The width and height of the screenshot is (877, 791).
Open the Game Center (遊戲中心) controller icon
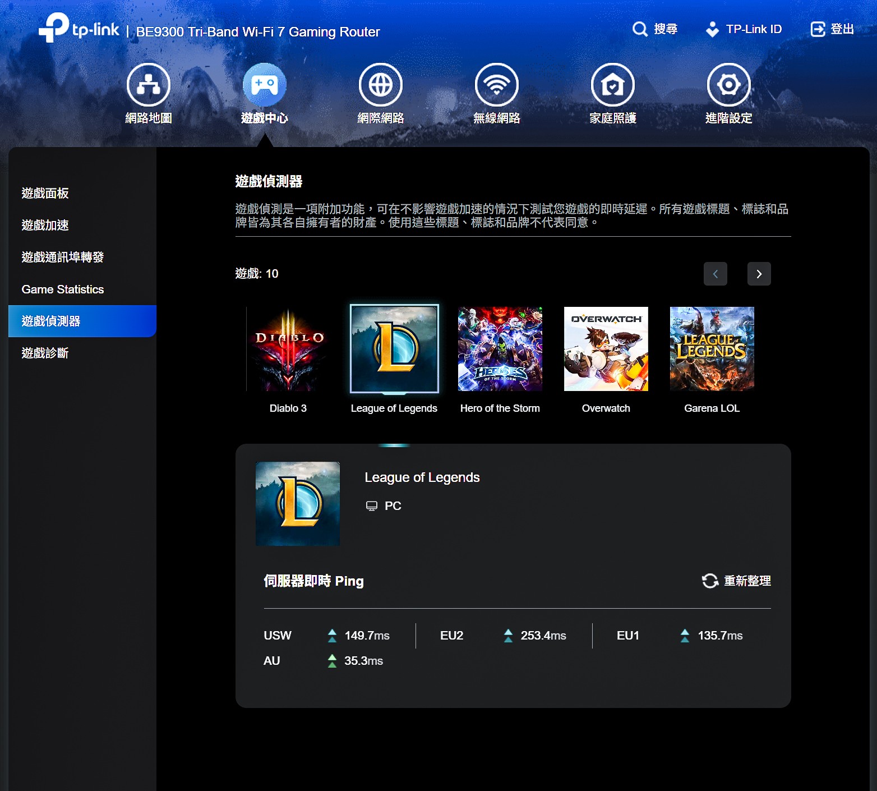pyautogui.click(x=265, y=85)
